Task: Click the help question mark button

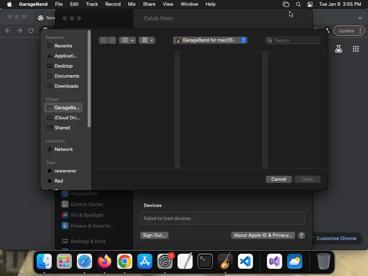Action: click(x=302, y=235)
